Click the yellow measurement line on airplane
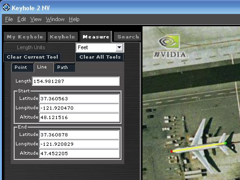 [x=198, y=147]
